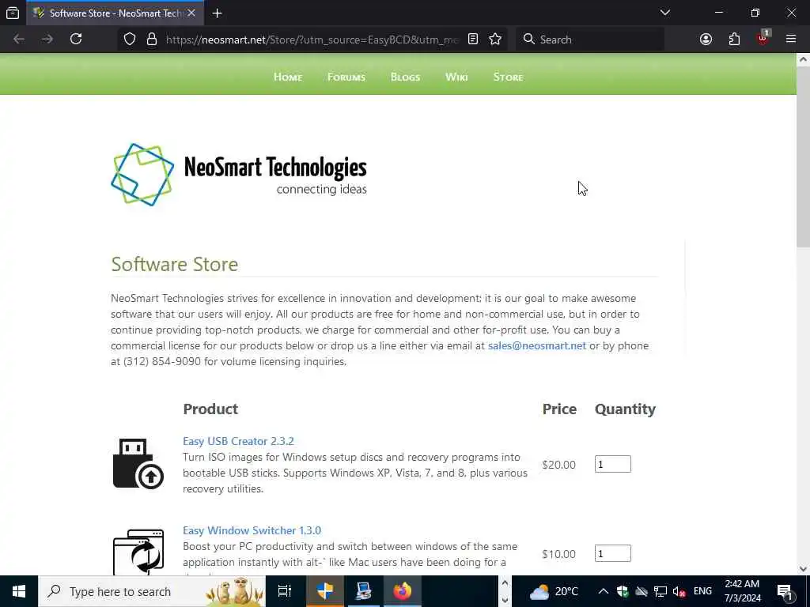The image size is (810, 607).
Task: Open the Store navigation menu item
Action: point(508,77)
